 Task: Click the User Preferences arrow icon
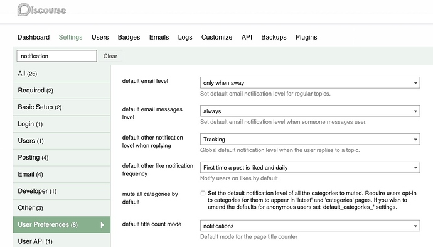click(x=102, y=225)
